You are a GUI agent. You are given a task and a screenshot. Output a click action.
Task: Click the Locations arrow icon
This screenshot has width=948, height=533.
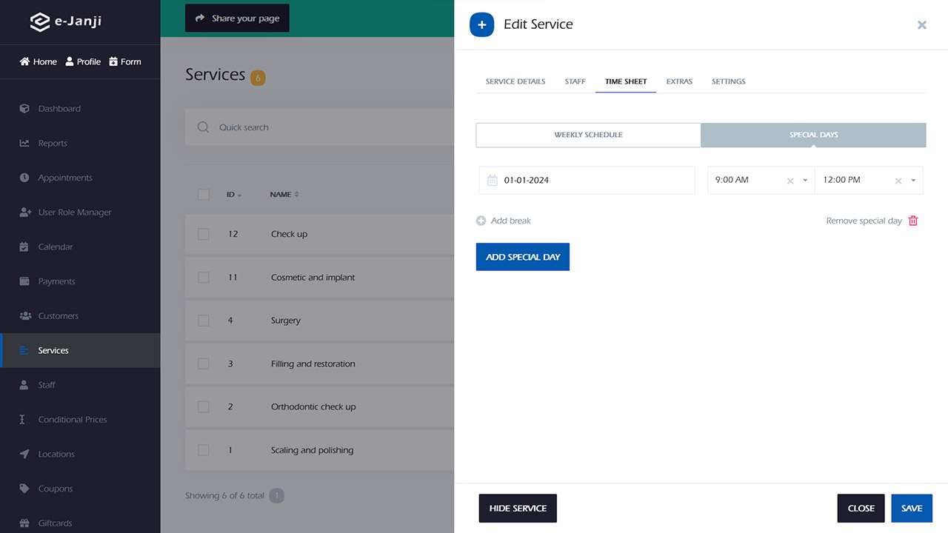[24, 454]
